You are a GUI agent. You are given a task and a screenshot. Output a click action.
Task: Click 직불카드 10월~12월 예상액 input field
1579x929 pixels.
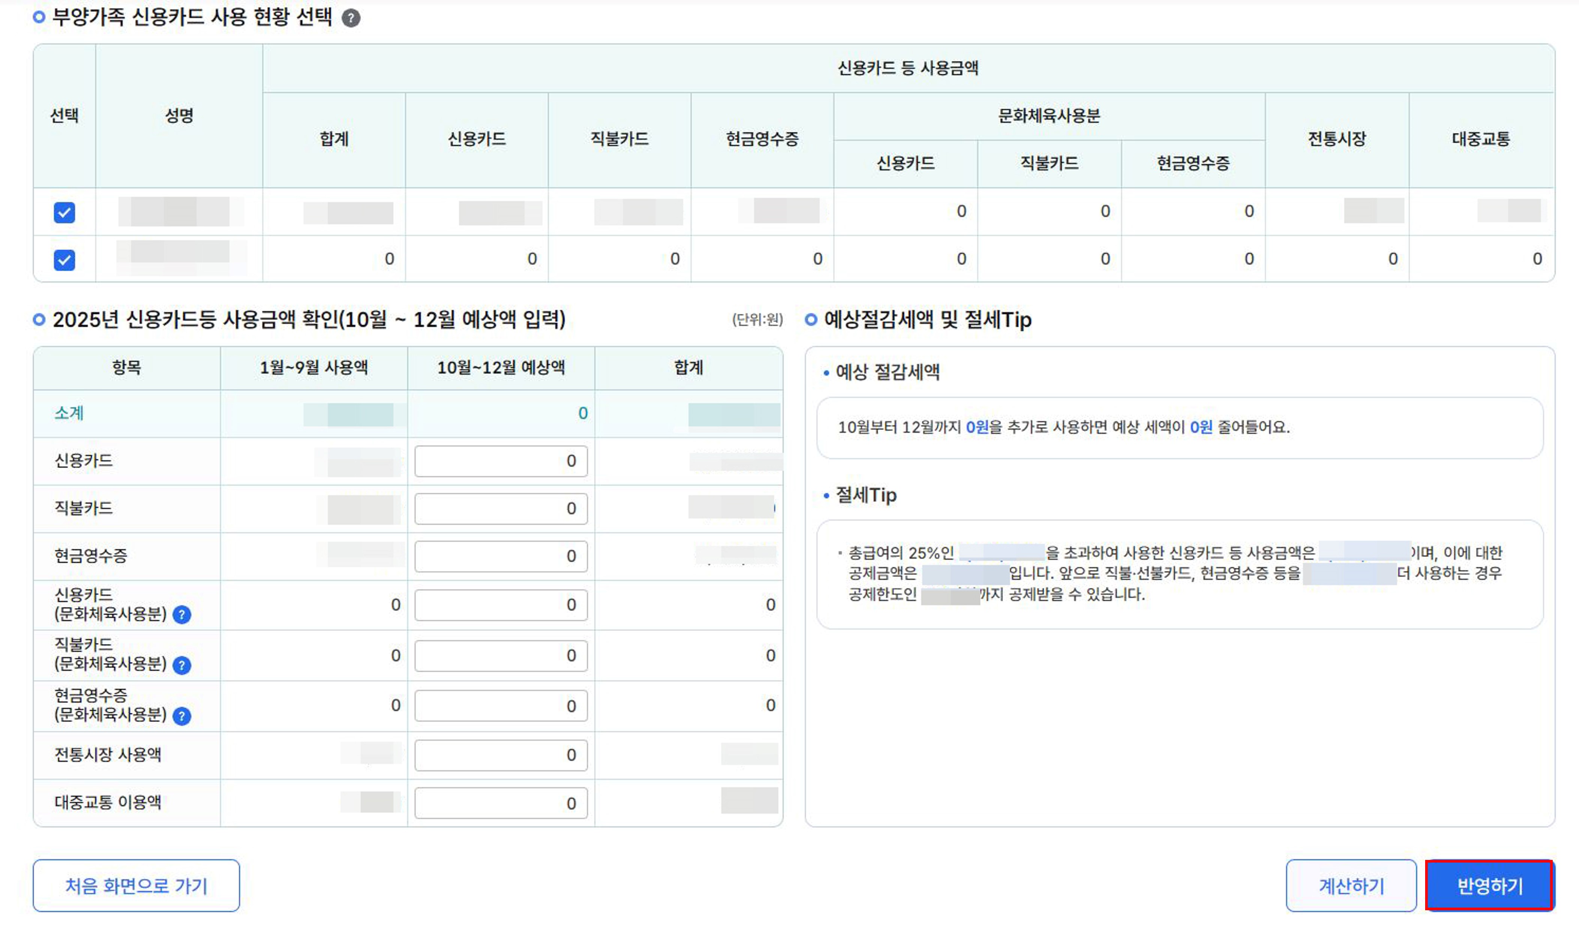pos(501,509)
